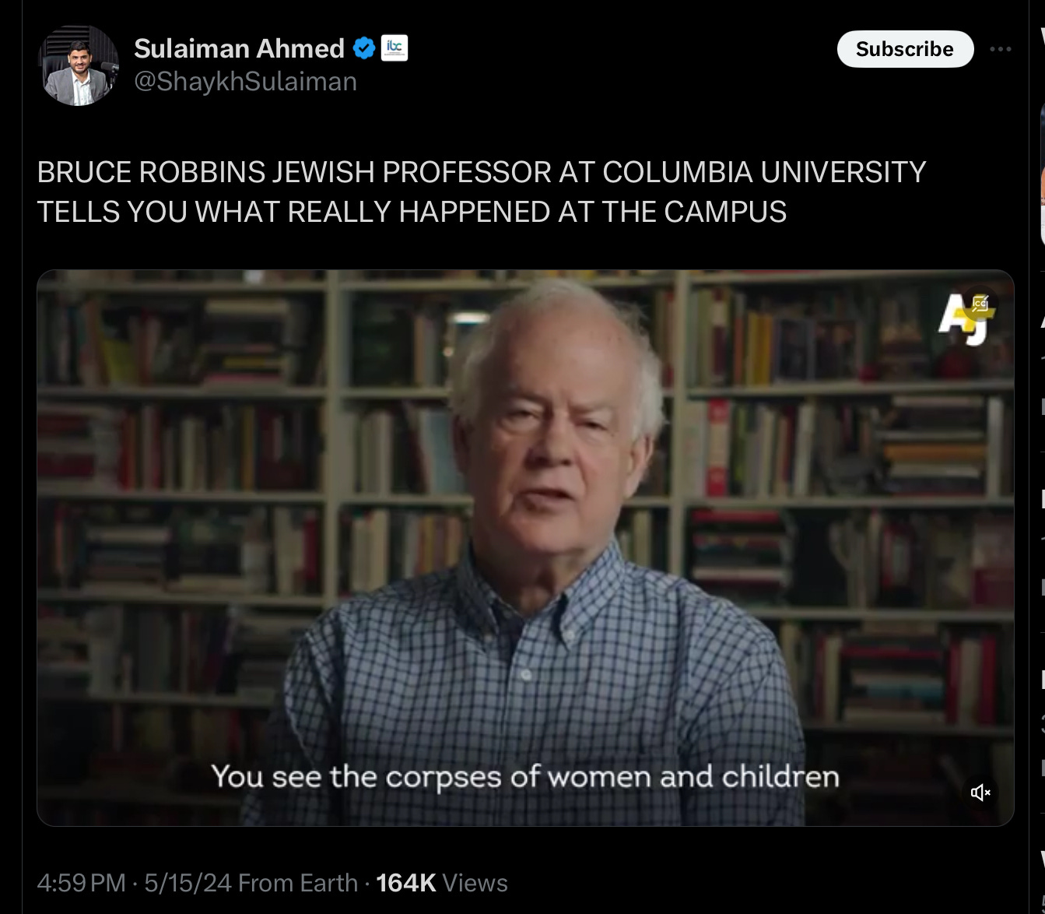Toggle closed captions on the video
The height and width of the screenshot is (914, 1045).
980,304
